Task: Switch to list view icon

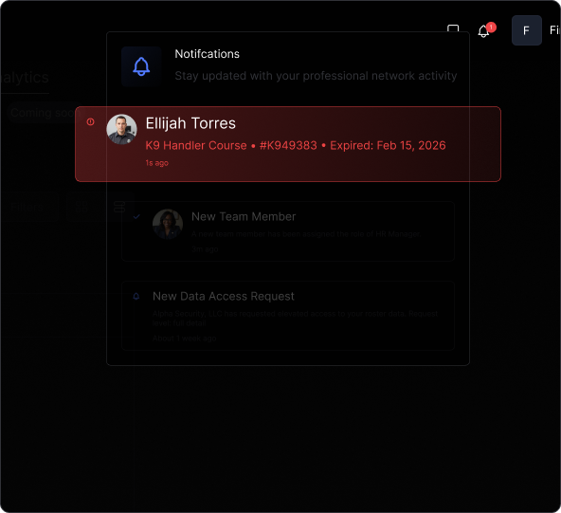Action: coord(119,207)
